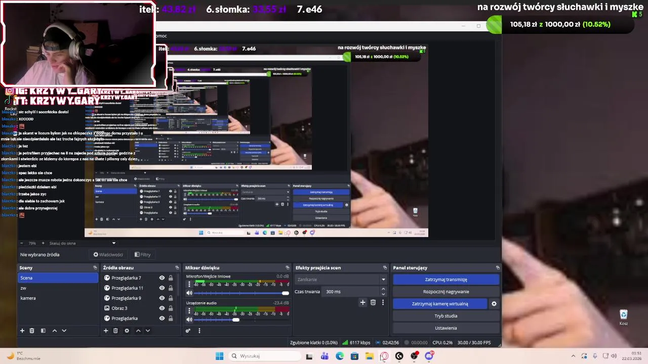Show hidden system tray icons chevron
This screenshot has height=364, width=648.
(573, 356)
